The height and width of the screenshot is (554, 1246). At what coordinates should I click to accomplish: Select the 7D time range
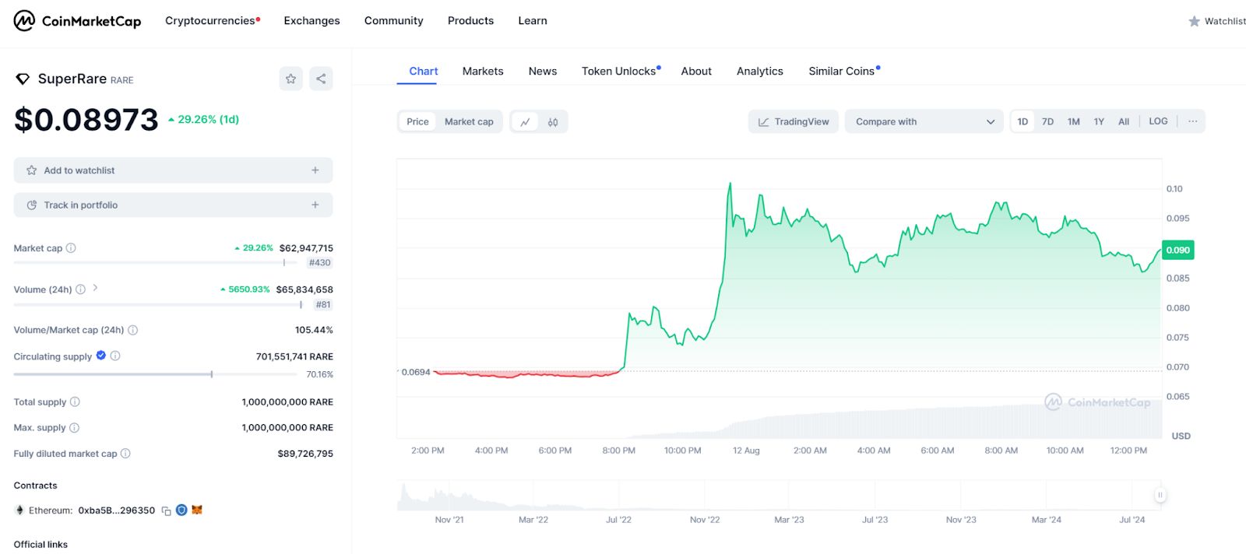[x=1047, y=122]
